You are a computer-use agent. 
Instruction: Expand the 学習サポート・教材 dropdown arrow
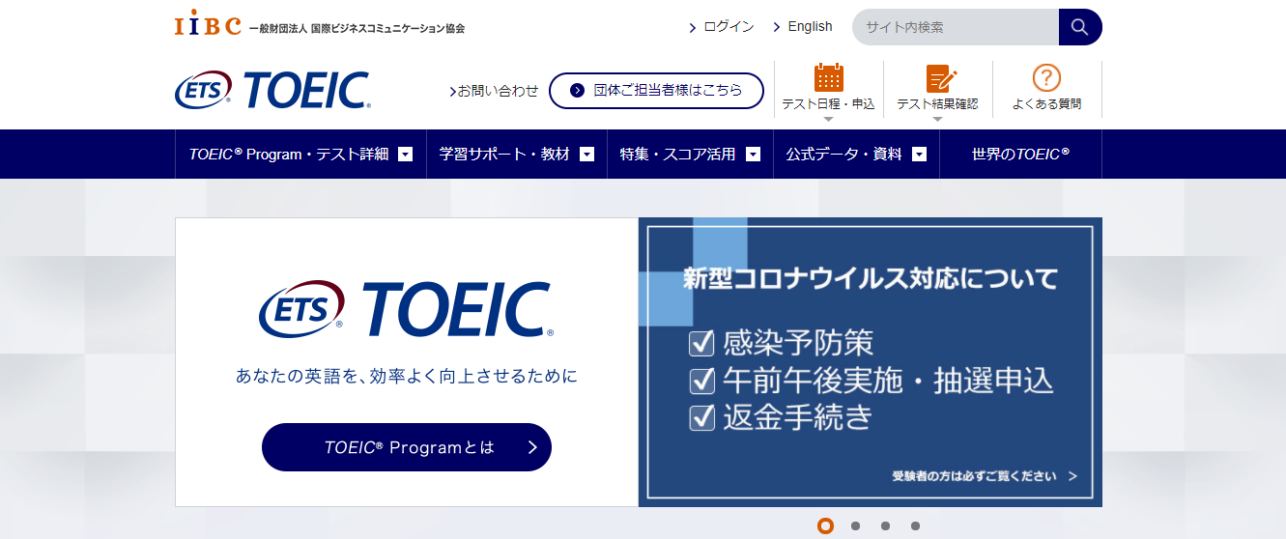(586, 154)
